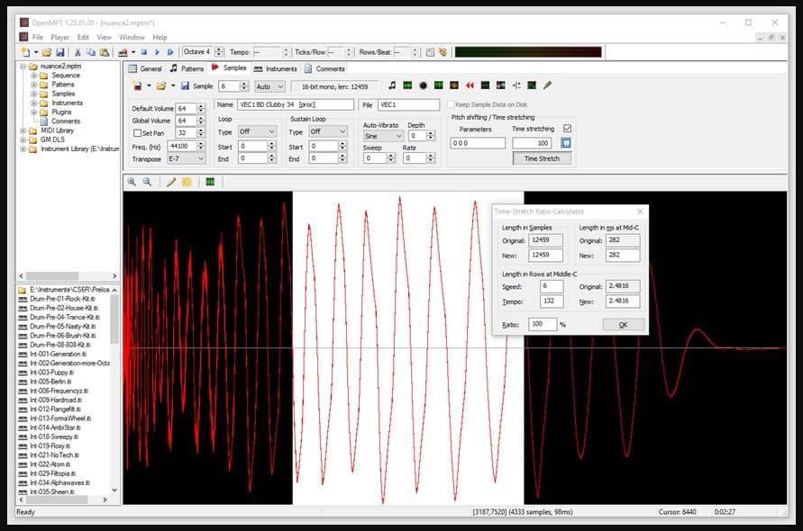
Task: Click OK in the Ratio Calculator dialog
Action: 624,325
